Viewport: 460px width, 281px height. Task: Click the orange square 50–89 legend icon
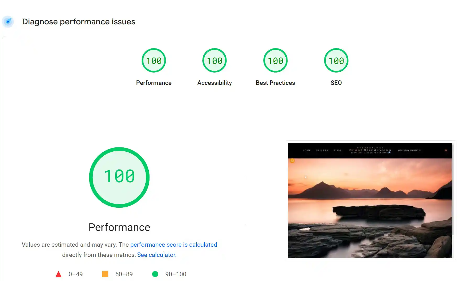coord(105,274)
